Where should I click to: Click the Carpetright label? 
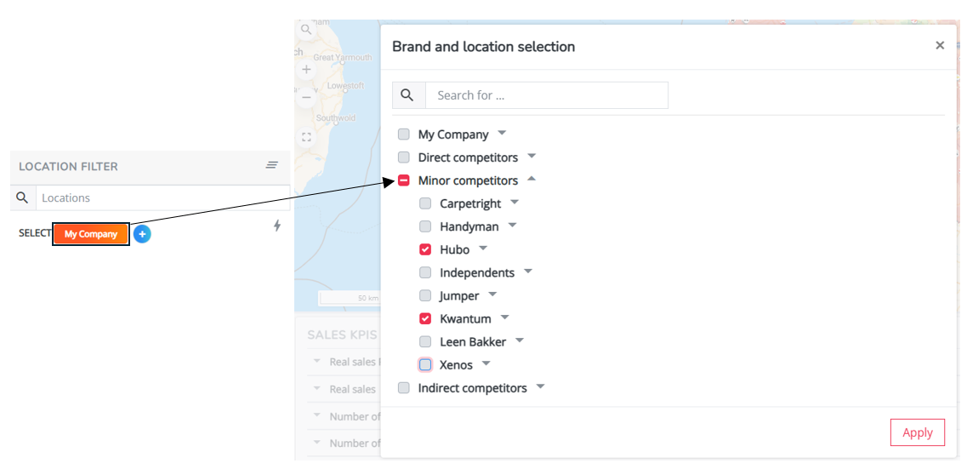tap(470, 203)
